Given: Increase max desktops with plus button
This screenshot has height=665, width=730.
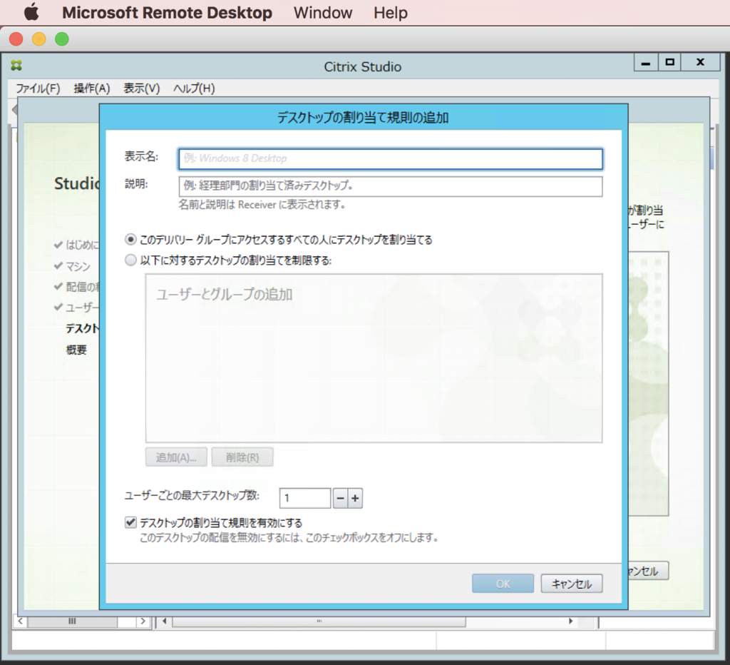Looking at the screenshot, I should click(355, 498).
